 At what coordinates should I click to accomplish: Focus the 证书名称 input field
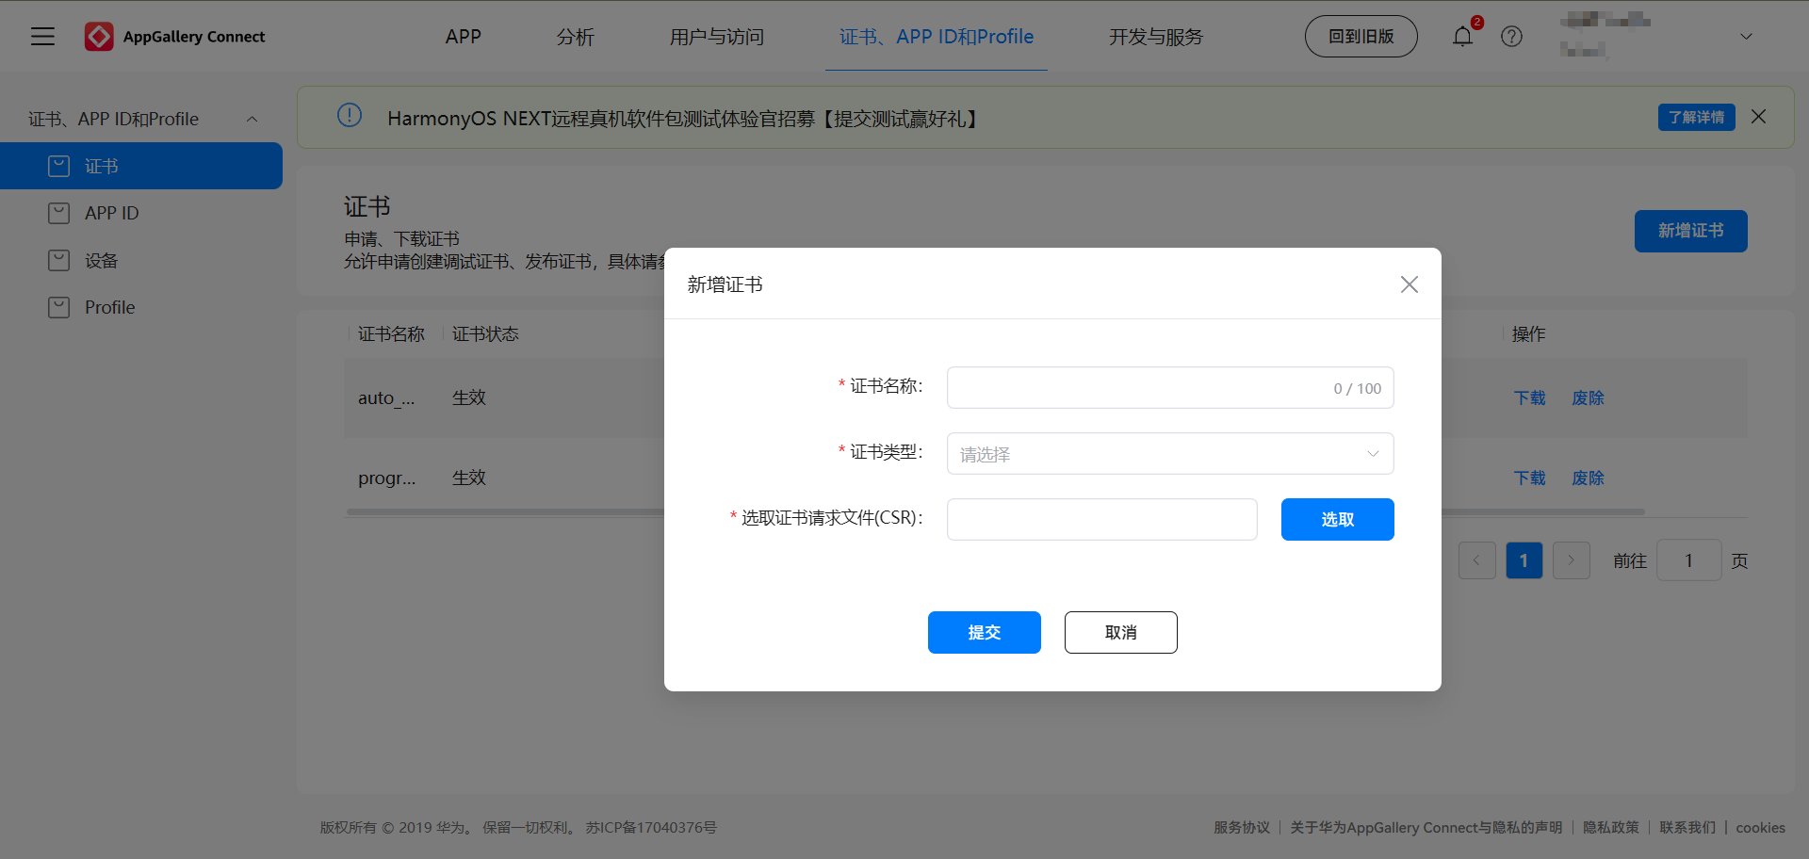click(1170, 388)
